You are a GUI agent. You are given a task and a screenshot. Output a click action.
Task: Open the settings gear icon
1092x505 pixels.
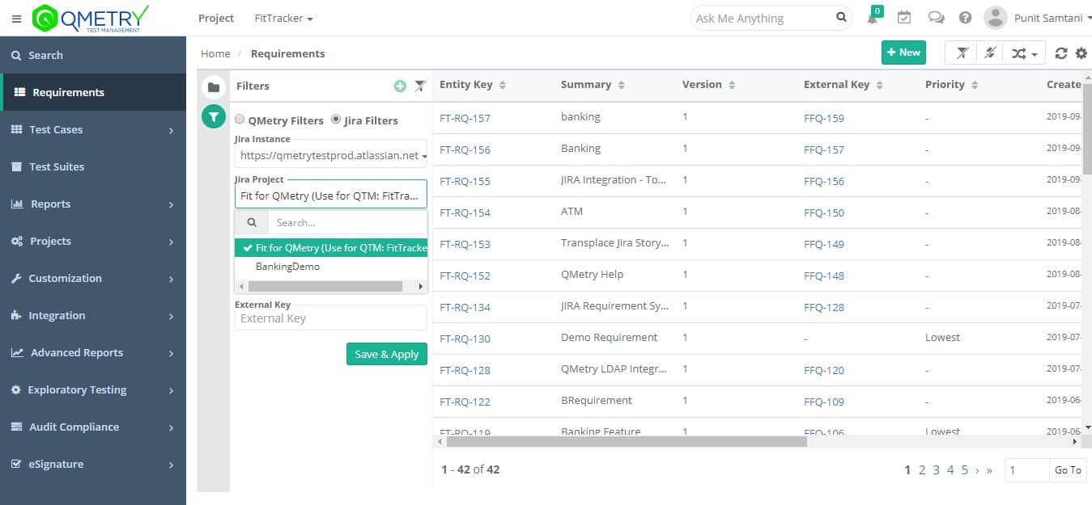[1081, 53]
